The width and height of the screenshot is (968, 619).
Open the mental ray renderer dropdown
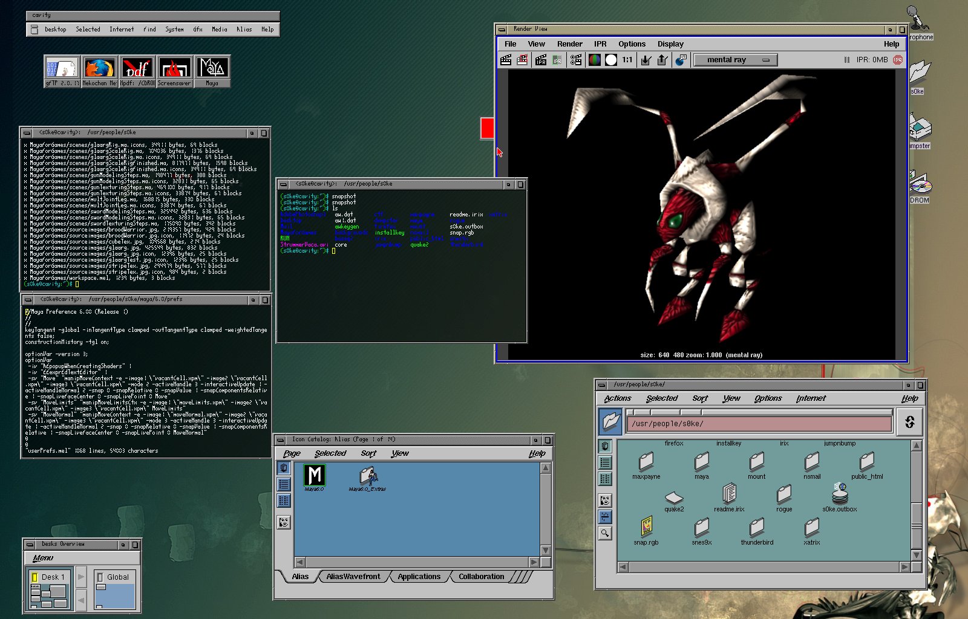[x=734, y=60]
